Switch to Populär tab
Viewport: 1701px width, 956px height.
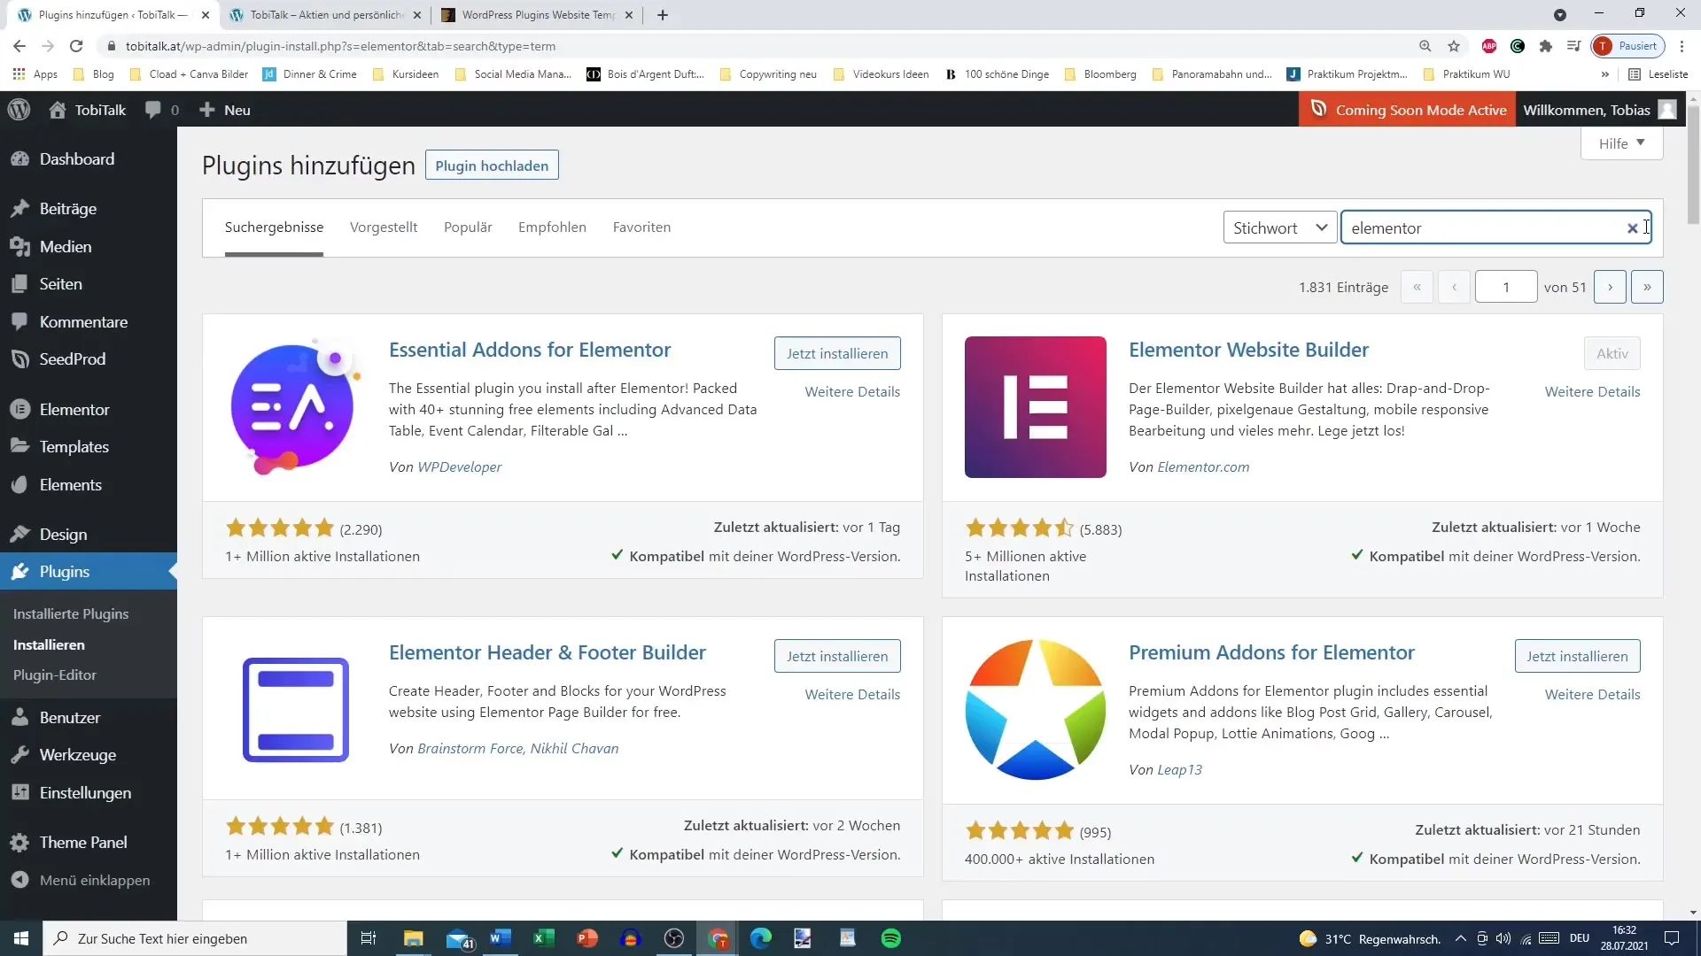click(467, 227)
